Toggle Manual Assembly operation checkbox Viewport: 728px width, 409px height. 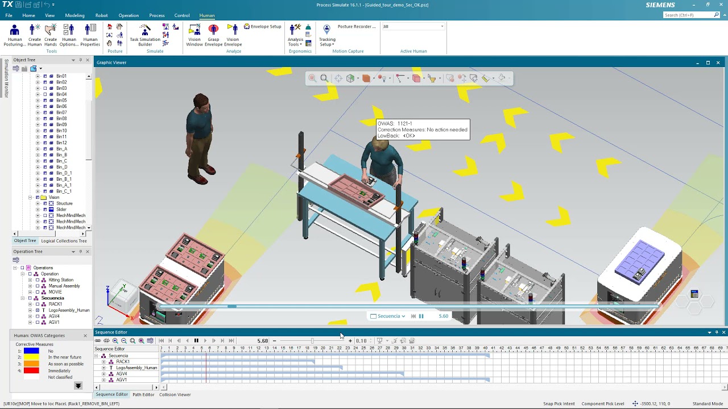coord(38,286)
